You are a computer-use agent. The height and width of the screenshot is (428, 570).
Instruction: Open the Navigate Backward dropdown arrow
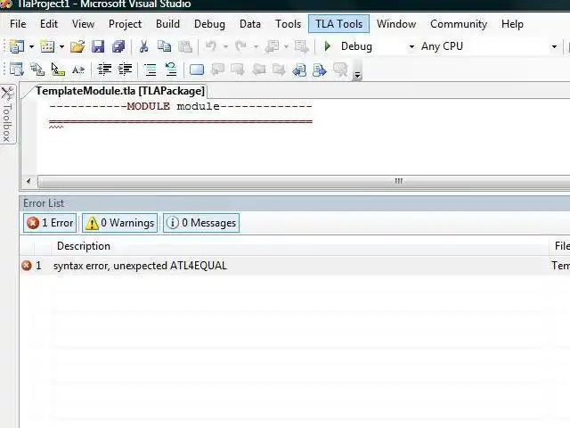pyautogui.click(x=286, y=46)
